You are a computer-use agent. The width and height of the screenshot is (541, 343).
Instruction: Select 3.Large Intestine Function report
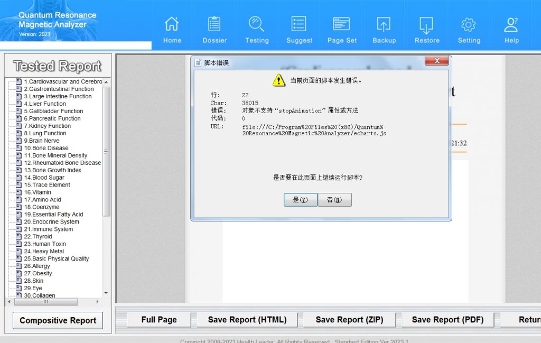pyautogui.click(x=58, y=96)
